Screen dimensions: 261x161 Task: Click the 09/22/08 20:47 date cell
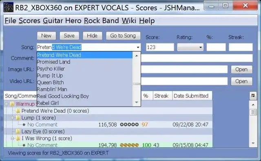pos(190,124)
